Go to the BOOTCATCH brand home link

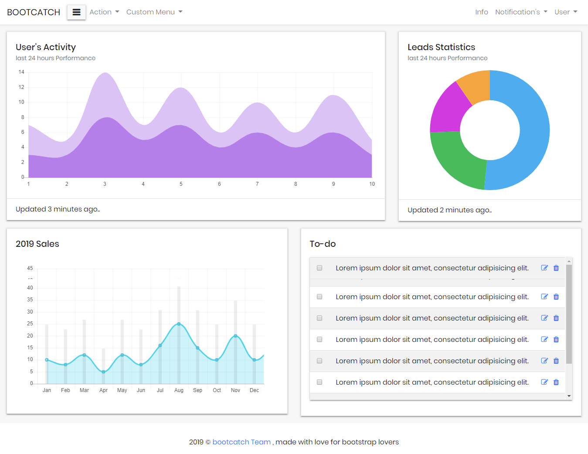34,12
